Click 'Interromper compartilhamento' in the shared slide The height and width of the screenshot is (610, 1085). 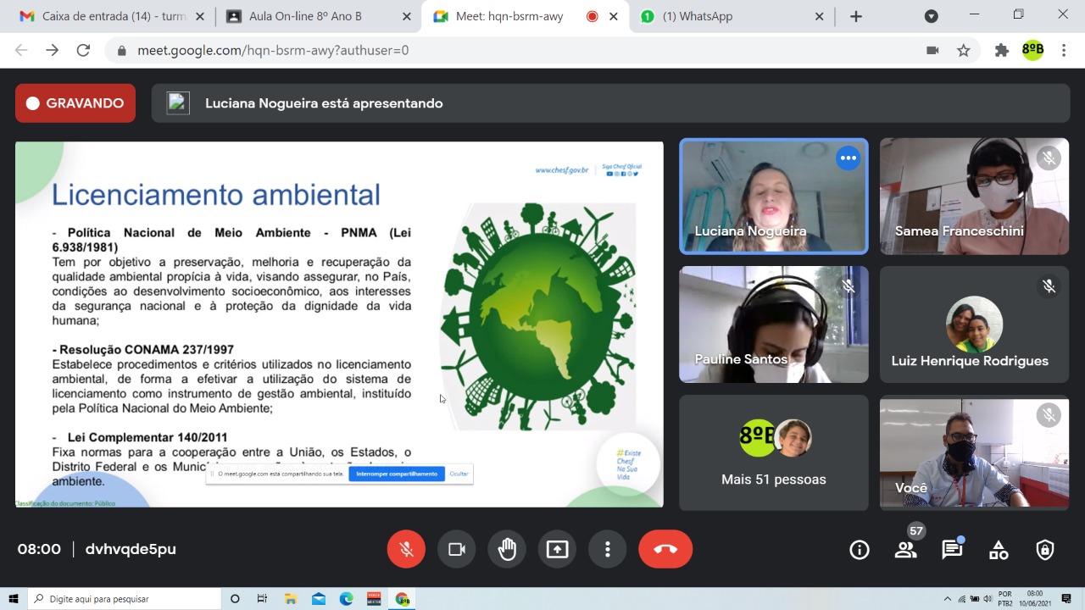click(397, 474)
